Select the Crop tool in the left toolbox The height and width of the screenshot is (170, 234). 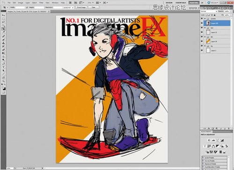3,29
